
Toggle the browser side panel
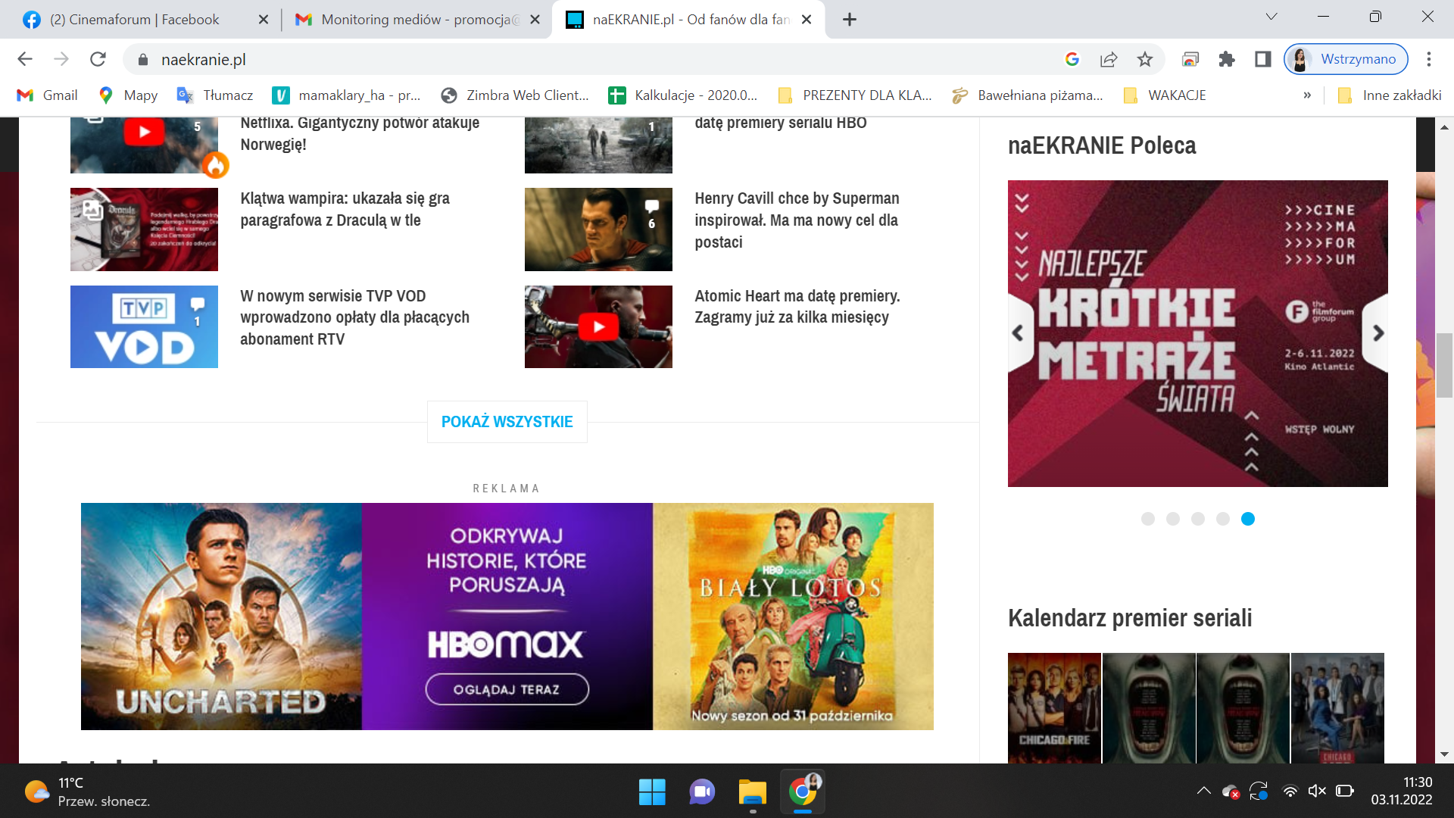1262,59
